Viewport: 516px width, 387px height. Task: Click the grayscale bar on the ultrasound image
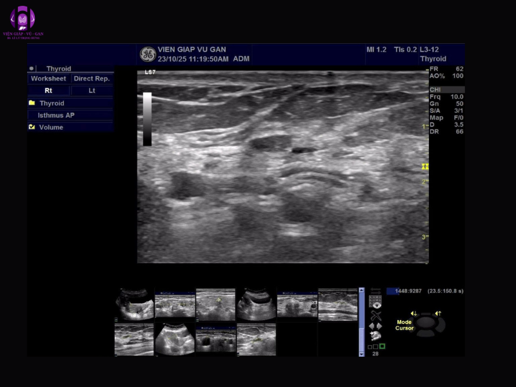pyautogui.click(x=147, y=119)
